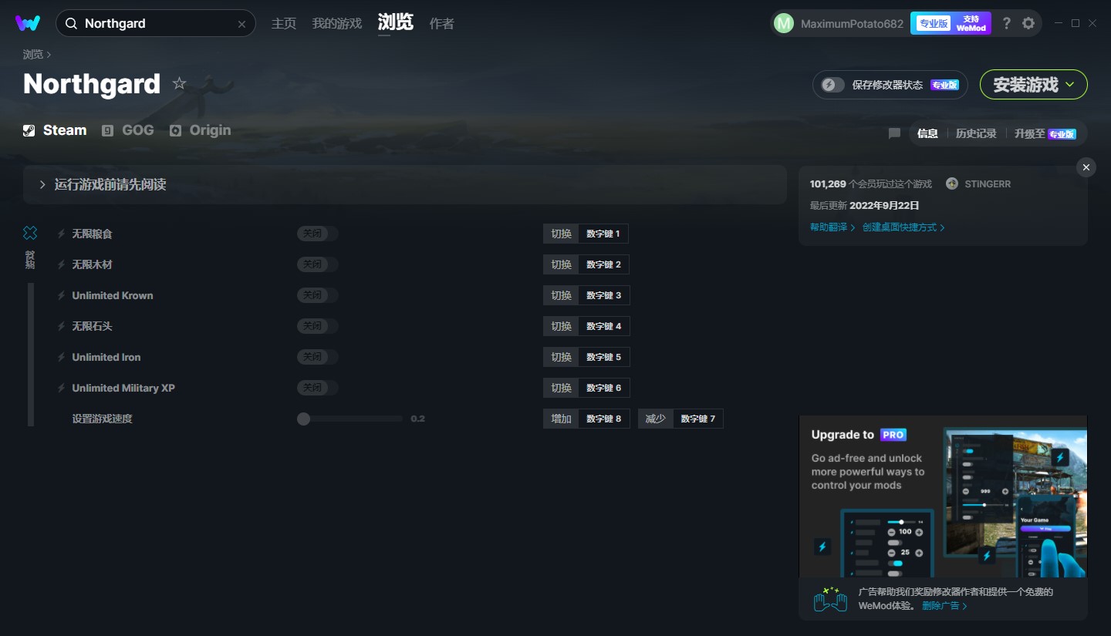Screen dimensions: 1111x636
Task: Select the Steam platform tab
Action: [55, 130]
